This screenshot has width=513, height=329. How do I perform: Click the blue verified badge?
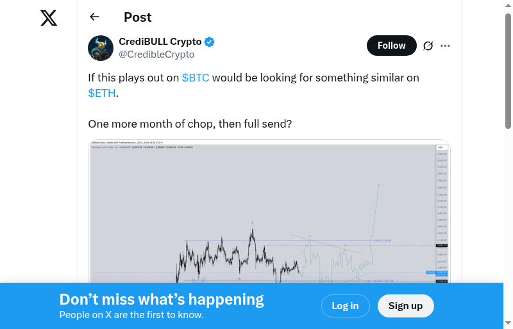point(210,42)
